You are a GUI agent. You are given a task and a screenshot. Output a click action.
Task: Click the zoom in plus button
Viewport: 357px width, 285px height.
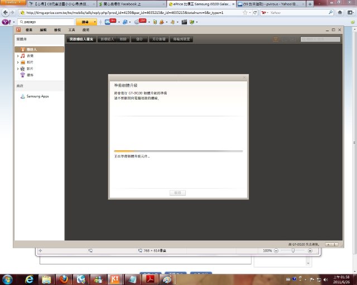tap(310, 250)
